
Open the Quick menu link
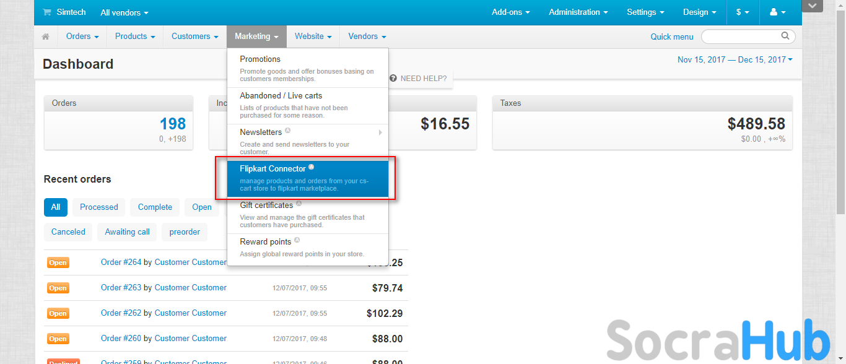click(x=672, y=37)
